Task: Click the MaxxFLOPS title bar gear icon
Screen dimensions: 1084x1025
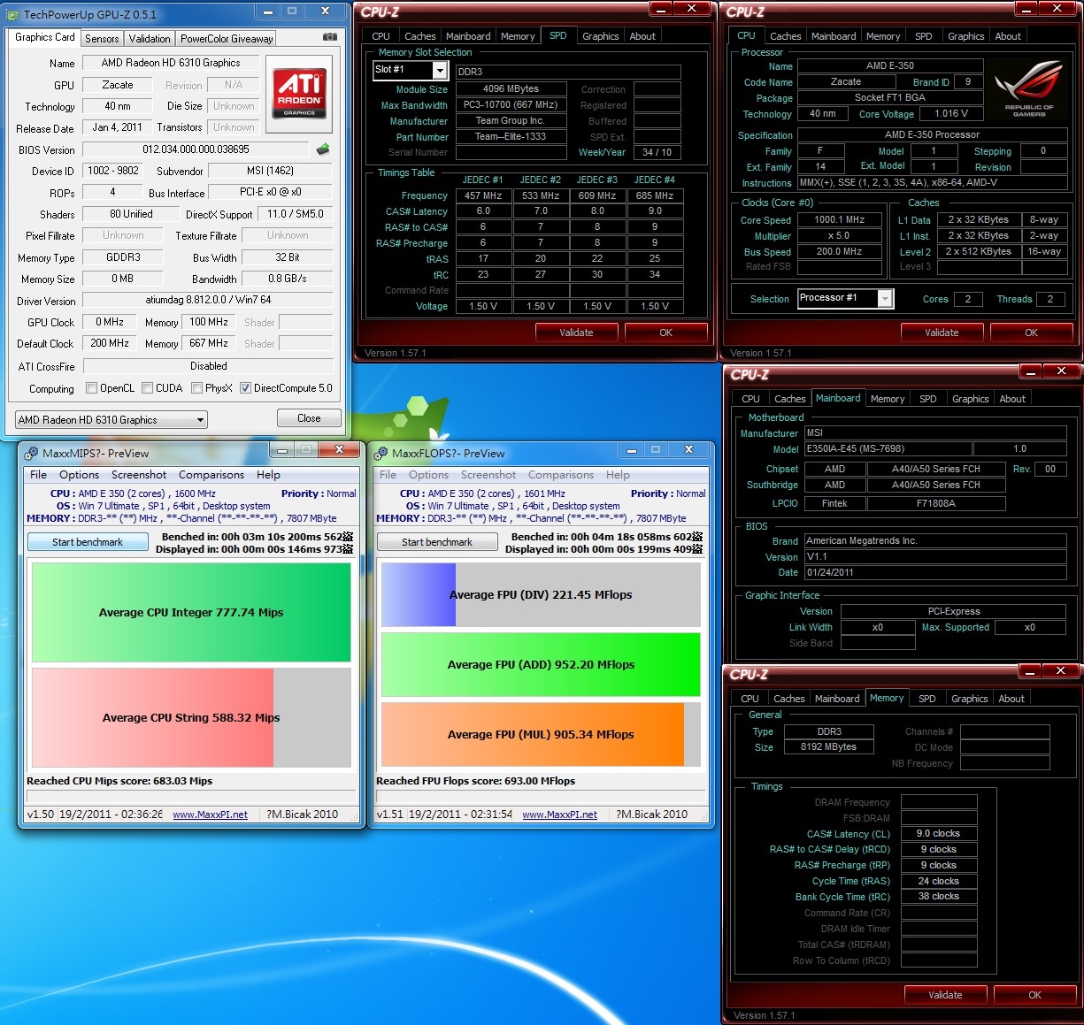Action: (381, 454)
